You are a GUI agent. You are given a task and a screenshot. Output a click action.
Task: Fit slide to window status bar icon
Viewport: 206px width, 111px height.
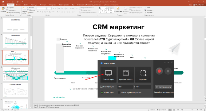pyautogui.click(x=204, y=110)
